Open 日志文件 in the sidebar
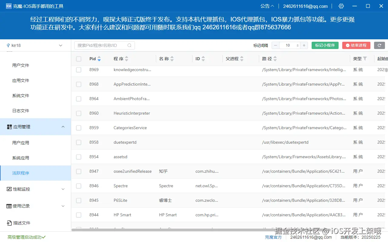This screenshot has height=242, width=388. pyautogui.click(x=21, y=111)
